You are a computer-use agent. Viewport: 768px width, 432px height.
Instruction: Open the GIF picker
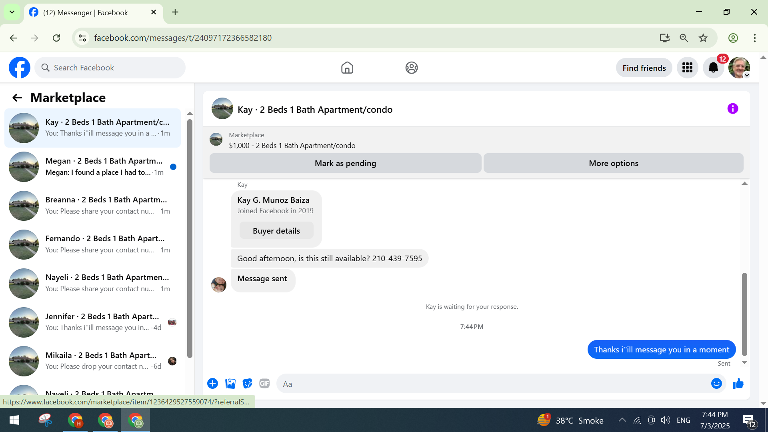pos(264,384)
